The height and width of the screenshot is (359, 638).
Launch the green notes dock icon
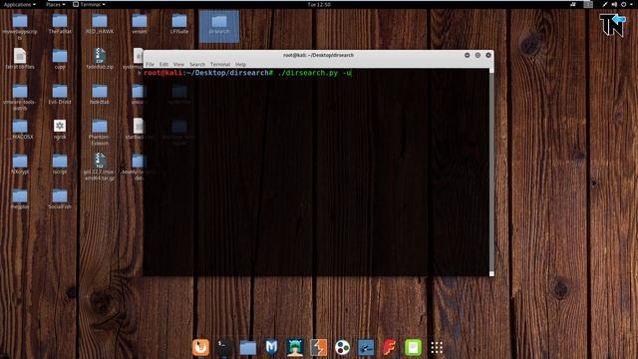[413, 348]
